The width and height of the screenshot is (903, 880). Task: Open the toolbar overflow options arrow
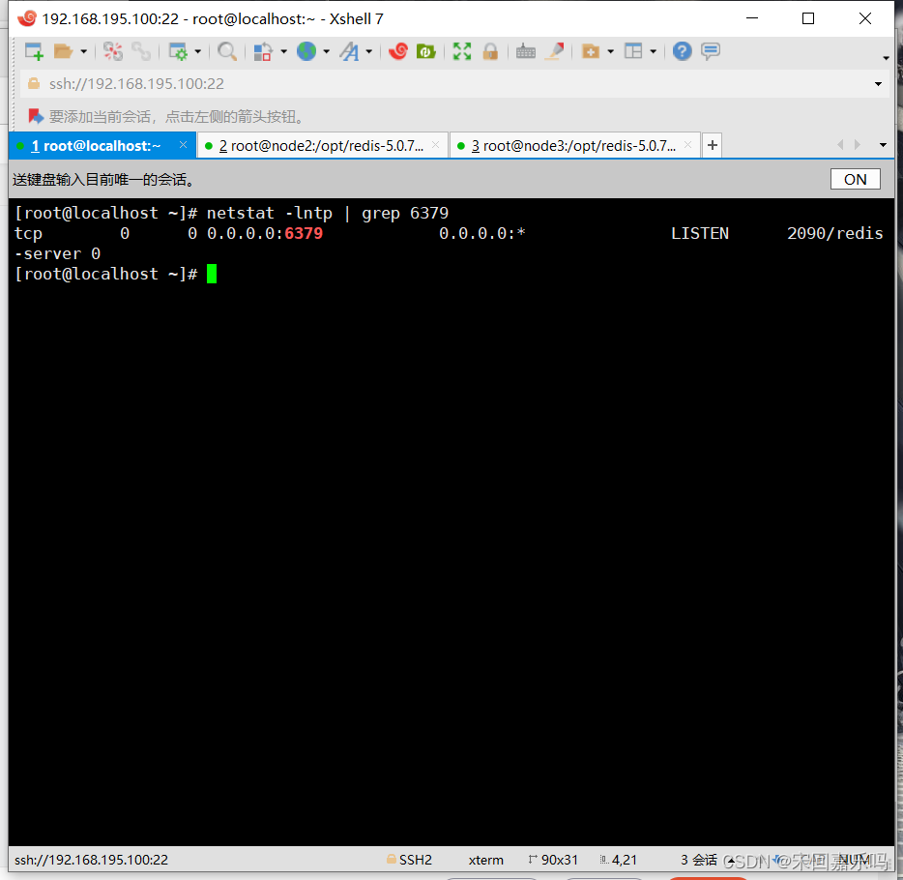point(886,58)
